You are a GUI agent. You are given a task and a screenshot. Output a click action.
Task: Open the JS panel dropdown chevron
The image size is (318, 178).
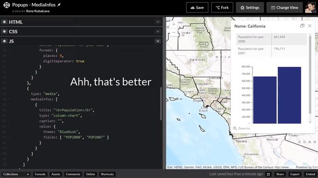pyautogui.click(x=158, y=41)
